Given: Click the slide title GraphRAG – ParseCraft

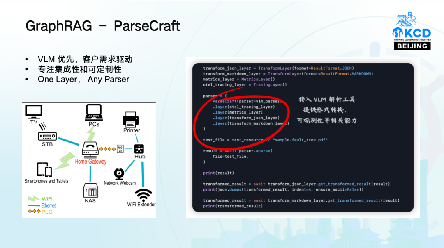Looking at the screenshot, I should 102,26.
